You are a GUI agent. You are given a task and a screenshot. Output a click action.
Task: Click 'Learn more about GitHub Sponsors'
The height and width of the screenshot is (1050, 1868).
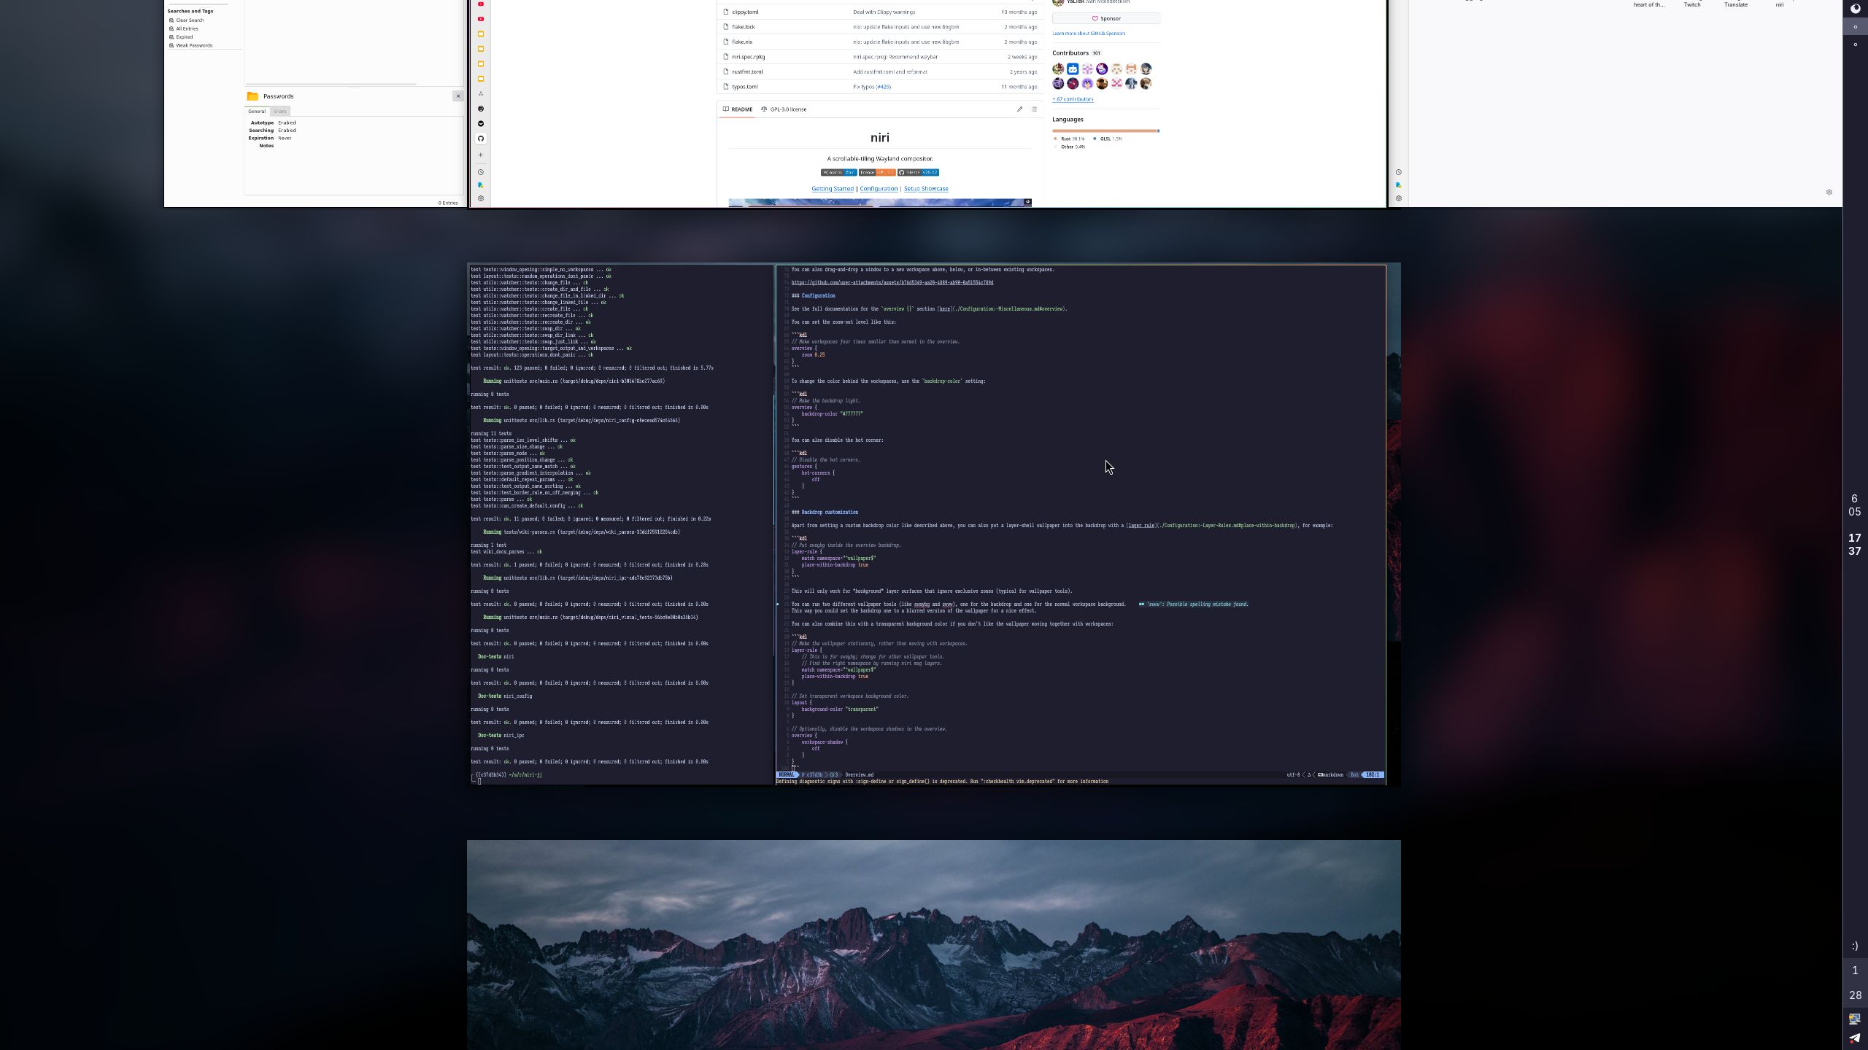(1088, 33)
